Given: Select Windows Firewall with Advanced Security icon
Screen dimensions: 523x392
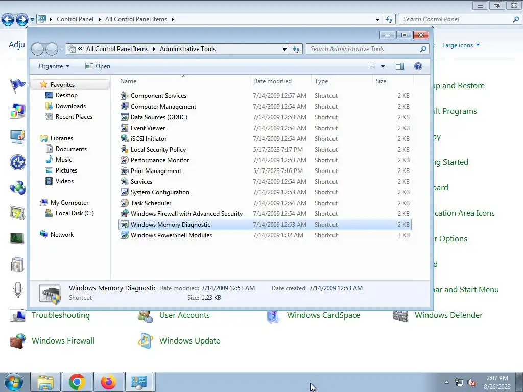Looking at the screenshot, I should click(125, 214).
